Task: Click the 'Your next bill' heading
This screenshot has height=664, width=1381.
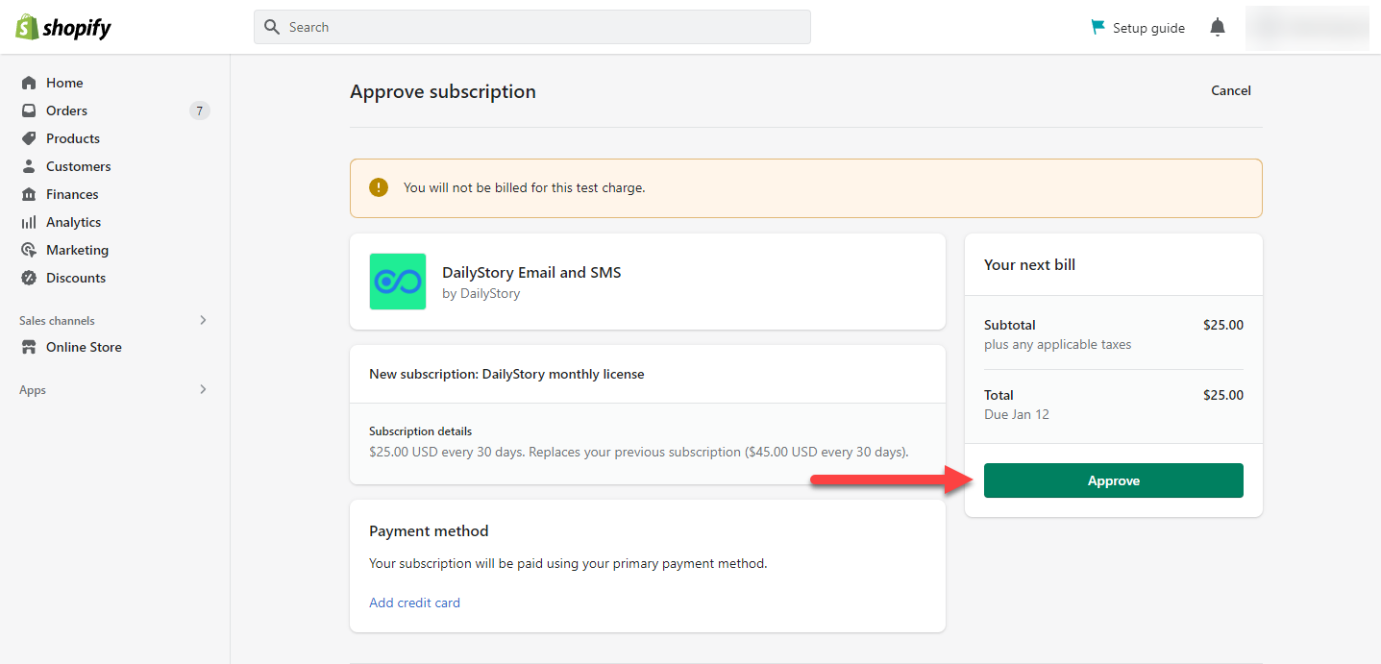Action: coord(1029,264)
